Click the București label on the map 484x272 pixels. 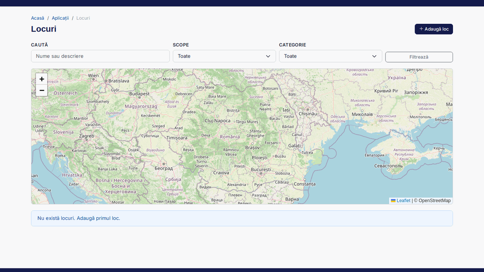point(261,170)
